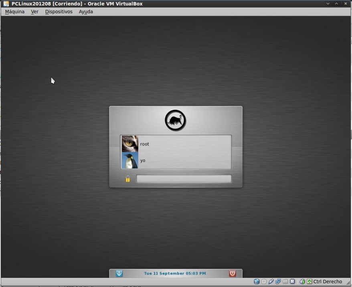Image resolution: width=352 pixels, height=287 pixels.
Task: Open the Dispositivos menu
Action: 59,12
